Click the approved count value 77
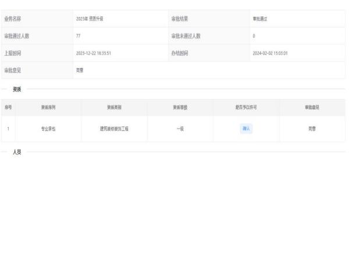Viewport: 349px width, 262px height. 79,36
